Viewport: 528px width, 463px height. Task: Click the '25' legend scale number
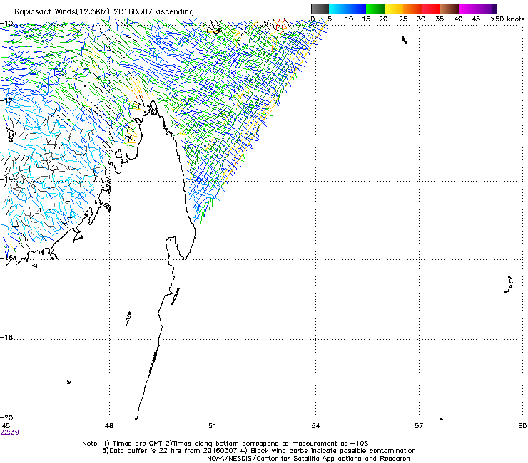[402, 19]
